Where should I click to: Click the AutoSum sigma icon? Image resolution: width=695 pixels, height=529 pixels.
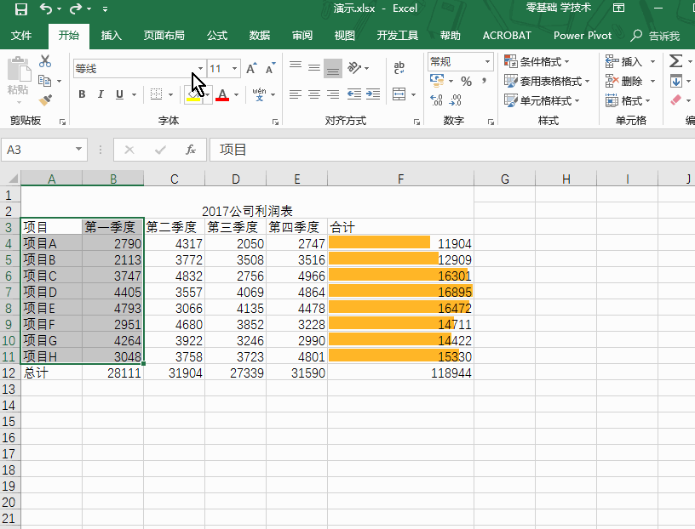coord(675,61)
